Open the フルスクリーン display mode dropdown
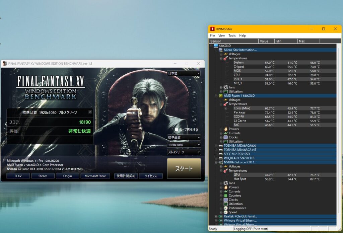This screenshot has height=233, width=343. pyautogui.click(x=184, y=152)
